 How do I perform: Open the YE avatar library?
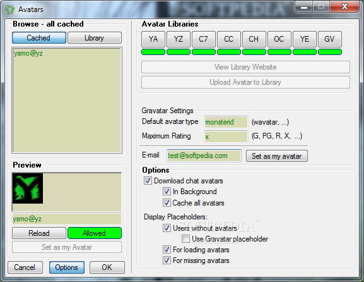(305, 39)
